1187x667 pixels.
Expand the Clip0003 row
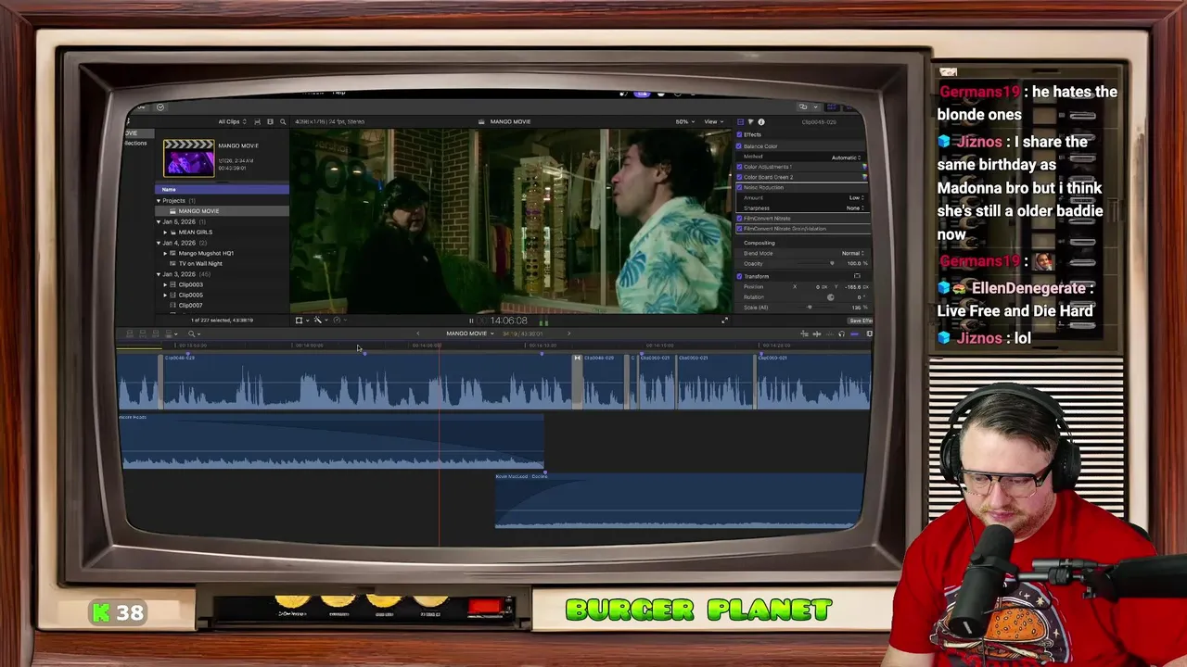[x=166, y=284]
